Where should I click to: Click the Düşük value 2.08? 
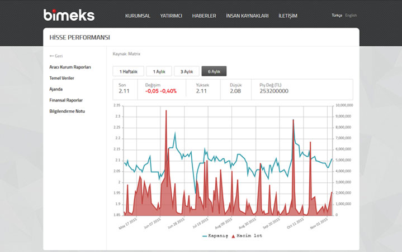(235, 91)
